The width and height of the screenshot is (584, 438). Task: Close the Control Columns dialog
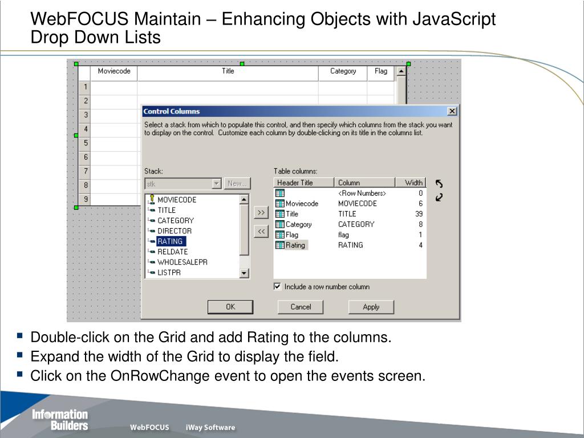pyautogui.click(x=452, y=111)
